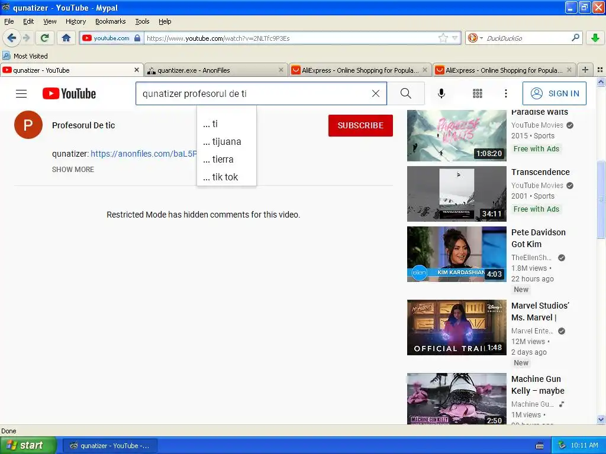Open the View menu
The height and width of the screenshot is (454, 606).
click(50, 21)
